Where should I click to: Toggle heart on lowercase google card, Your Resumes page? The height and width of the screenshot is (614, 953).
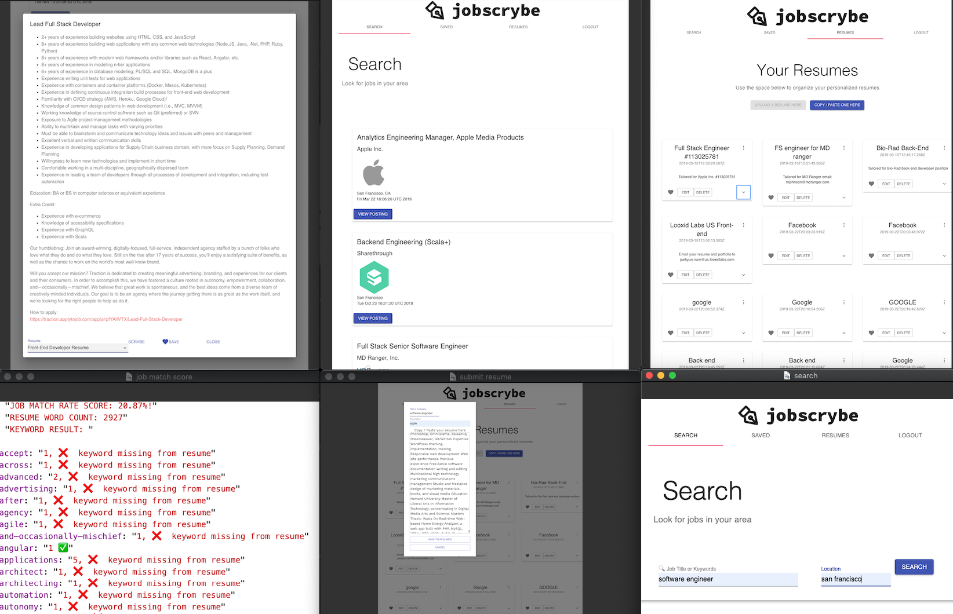[x=671, y=332]
